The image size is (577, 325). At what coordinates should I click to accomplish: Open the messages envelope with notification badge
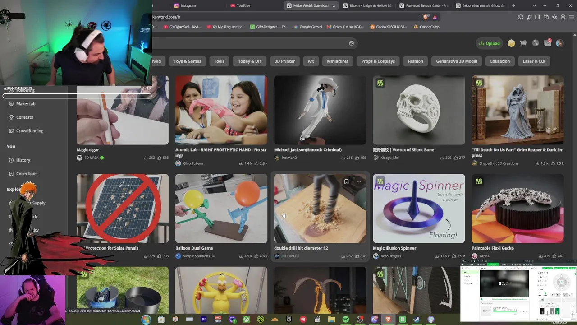point(547,43)
